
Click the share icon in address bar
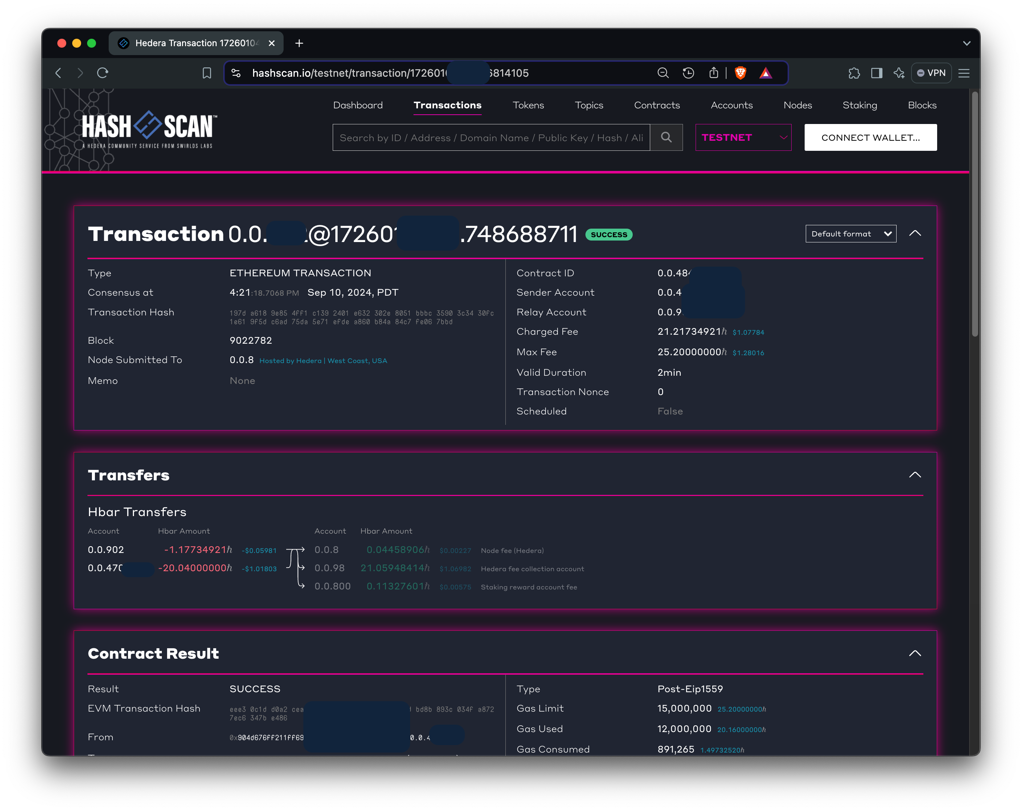(x=713, y=73)
